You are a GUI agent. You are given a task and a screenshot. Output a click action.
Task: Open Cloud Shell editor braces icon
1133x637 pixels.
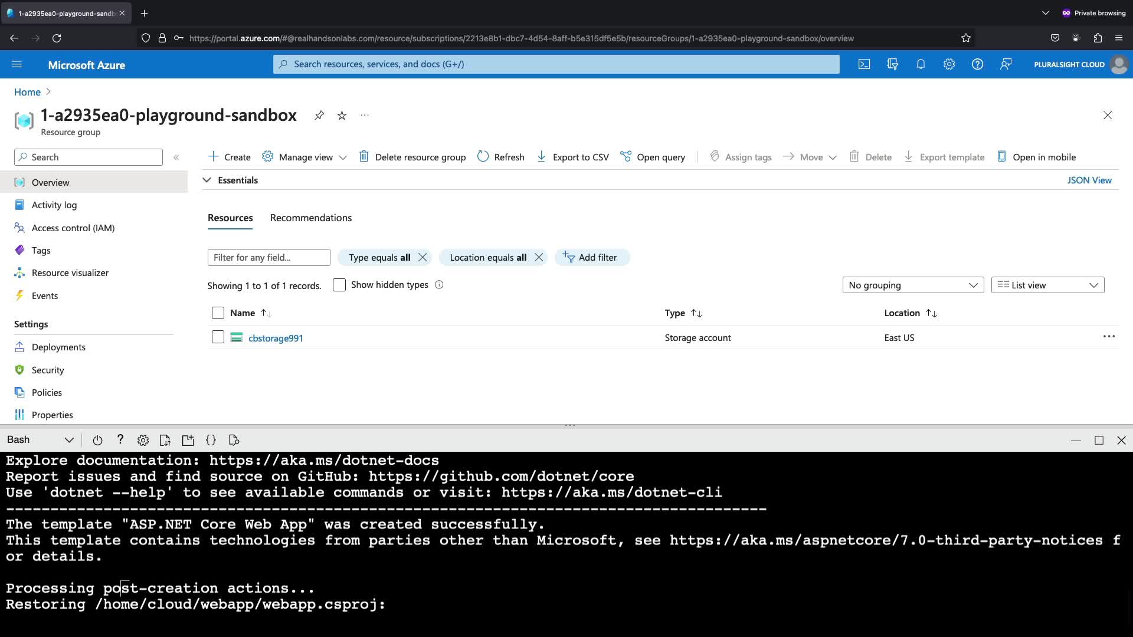click(x=211, y=440)
